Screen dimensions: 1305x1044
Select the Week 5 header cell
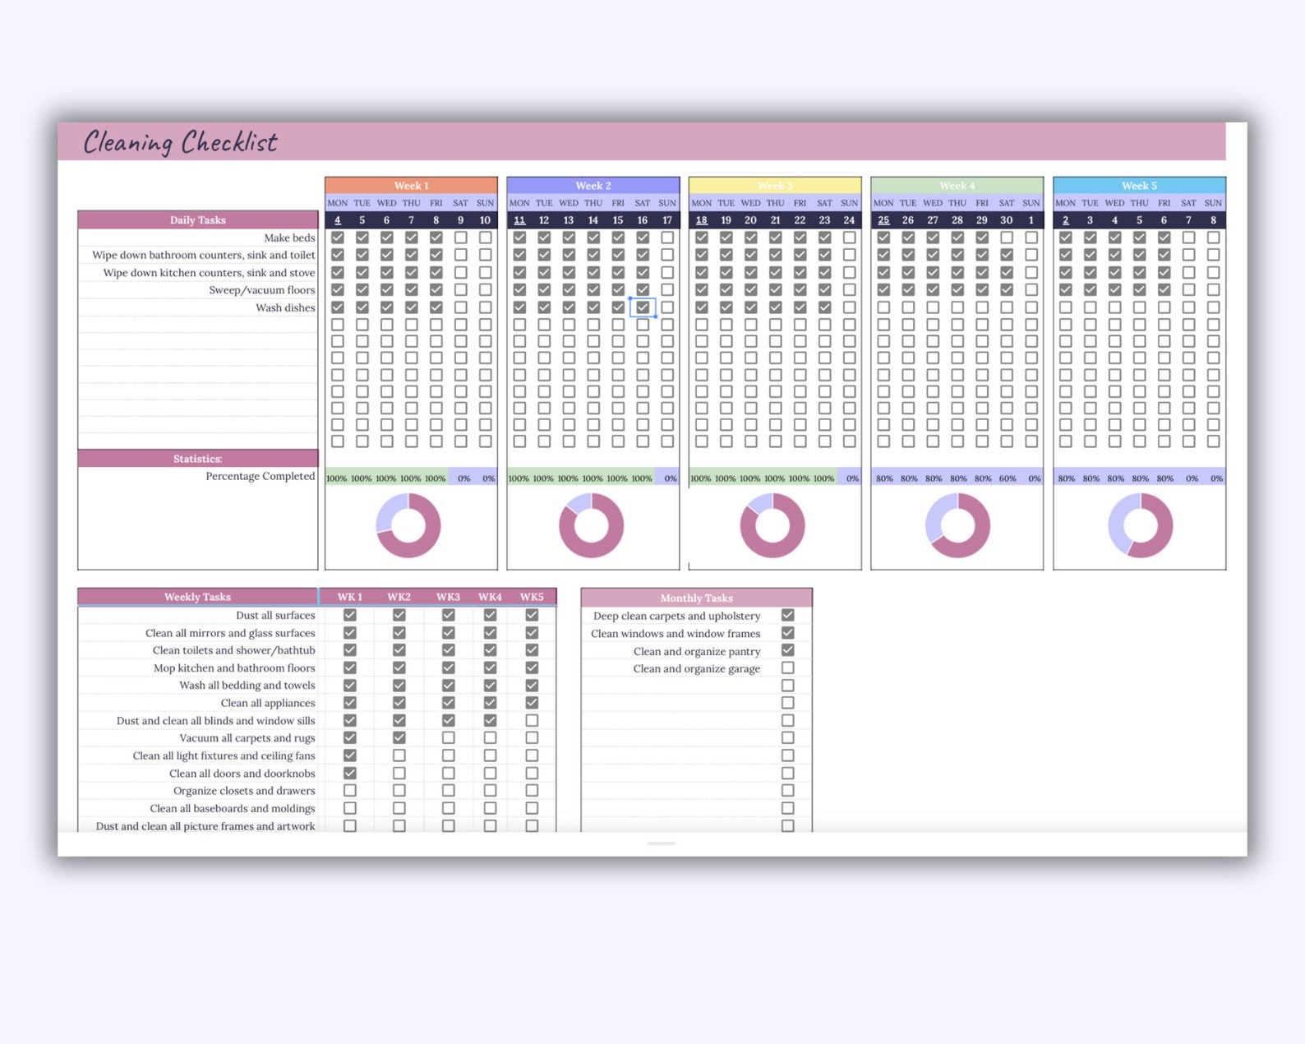1140,186
